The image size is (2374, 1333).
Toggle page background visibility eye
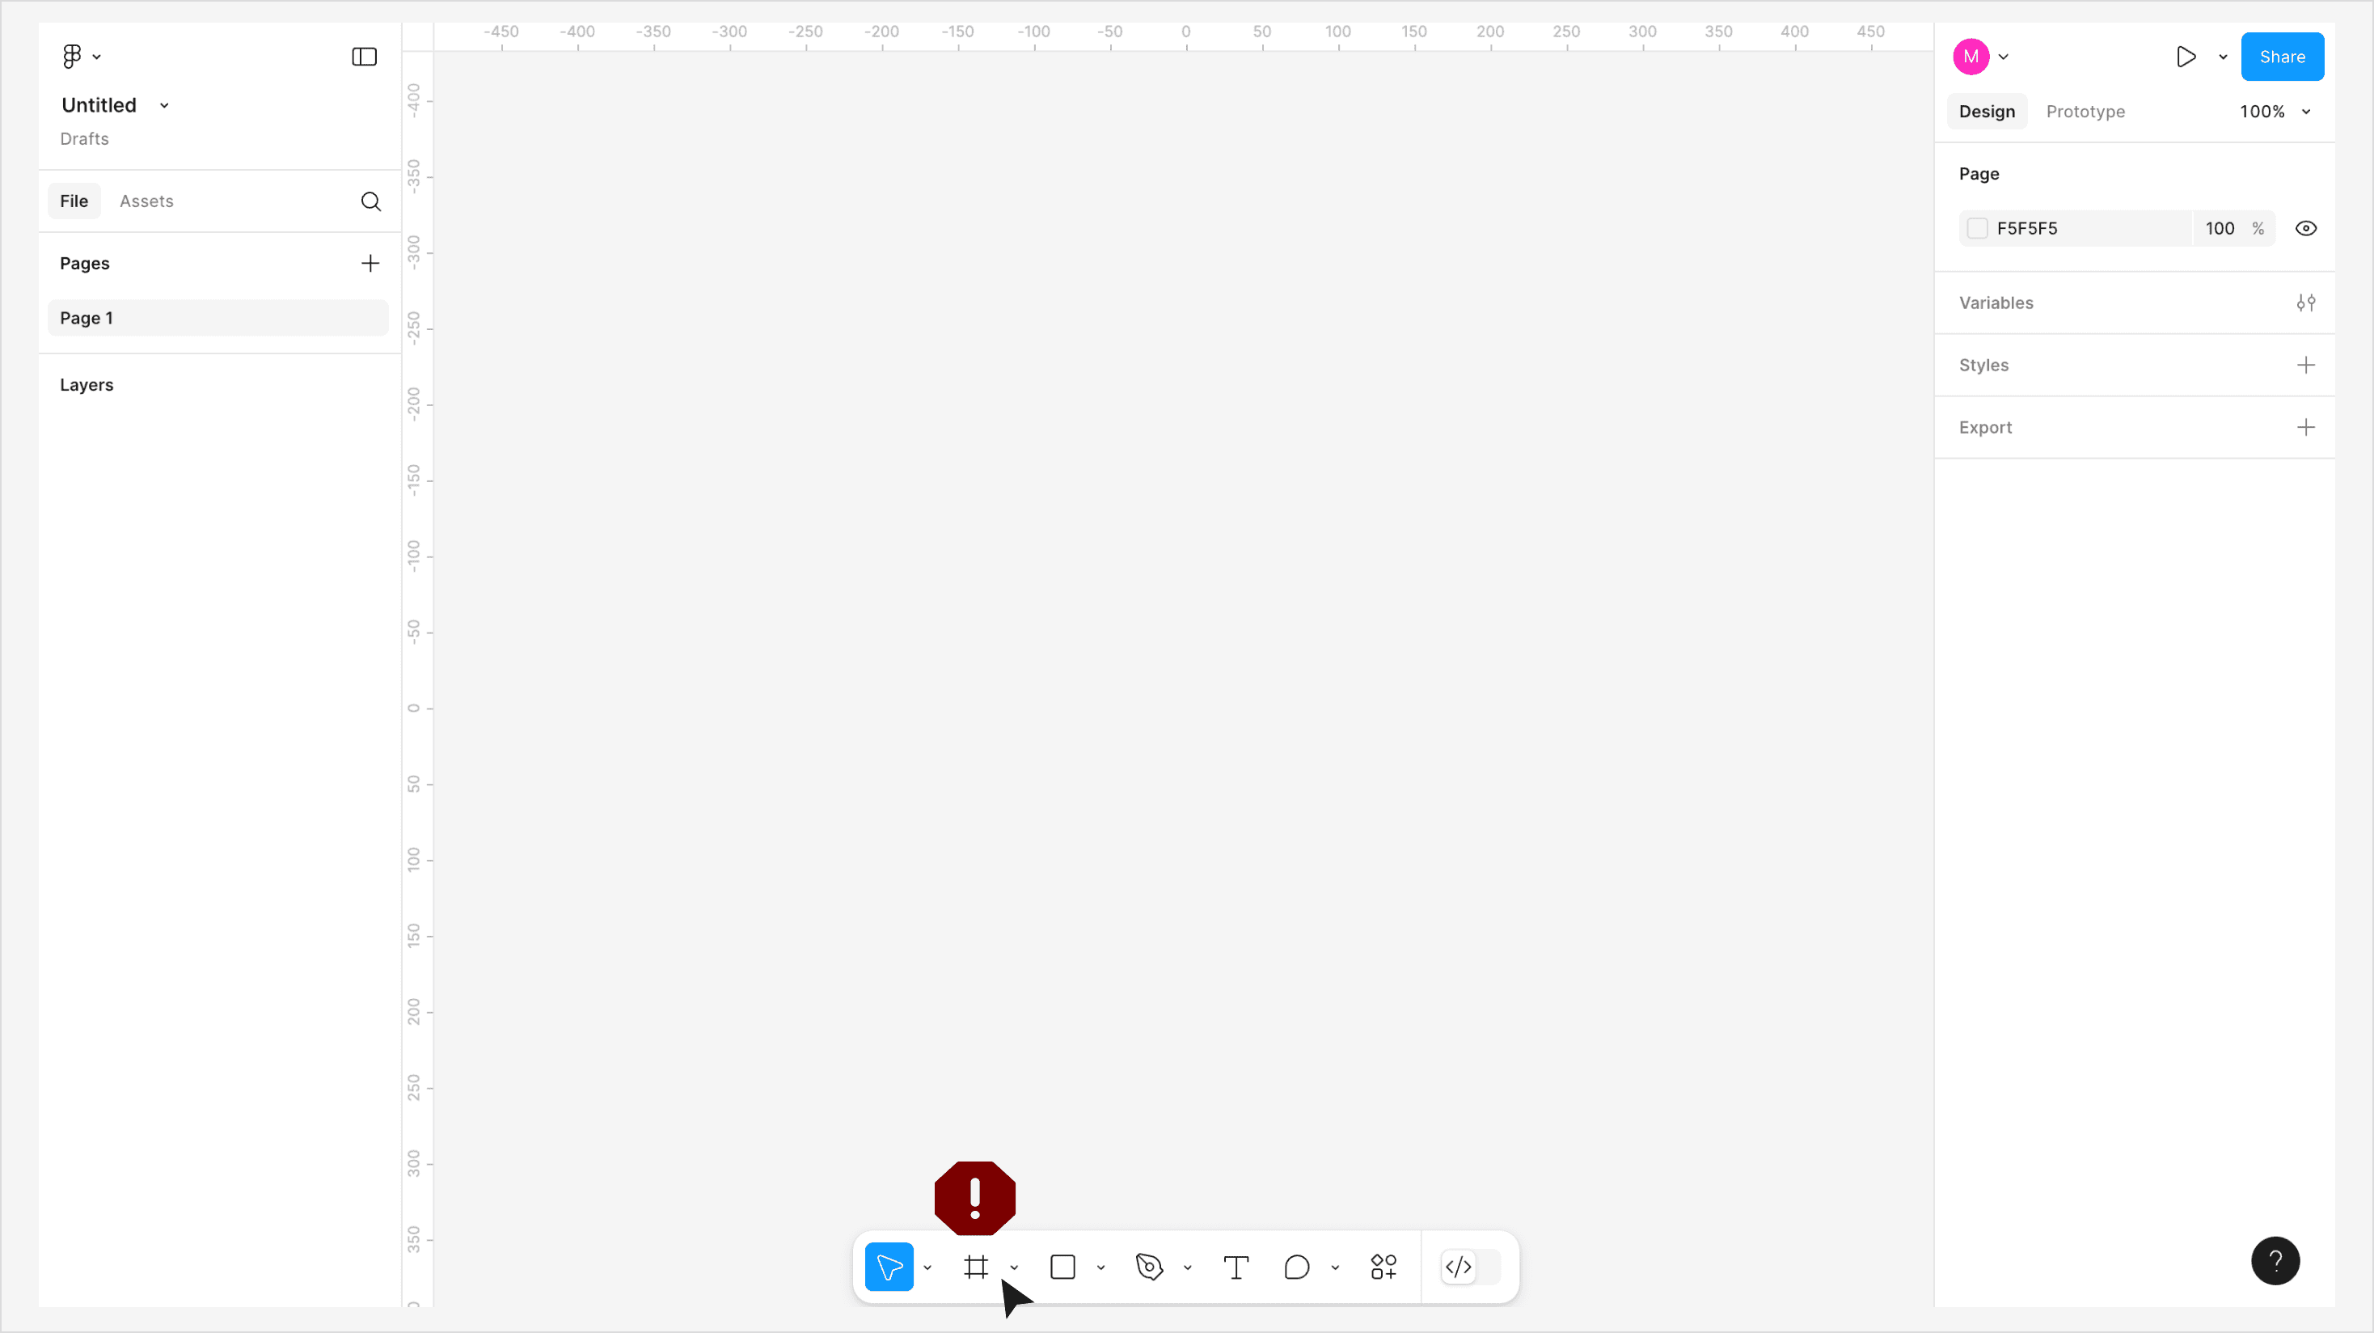2306,229
